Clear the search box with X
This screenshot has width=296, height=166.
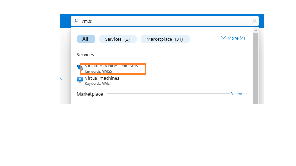[x=254, y=21]
